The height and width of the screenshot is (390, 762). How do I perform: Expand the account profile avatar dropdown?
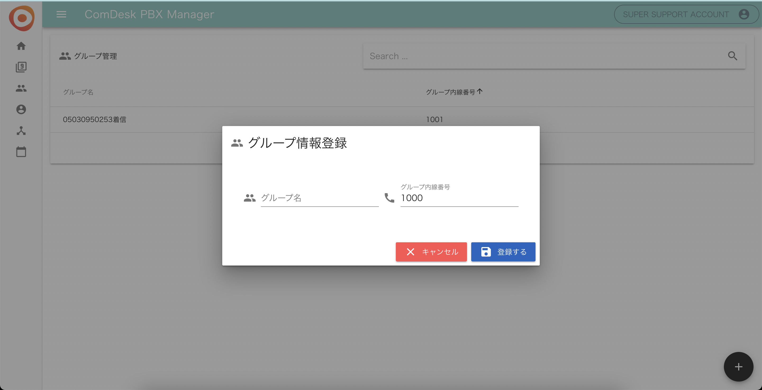point(744,14)
